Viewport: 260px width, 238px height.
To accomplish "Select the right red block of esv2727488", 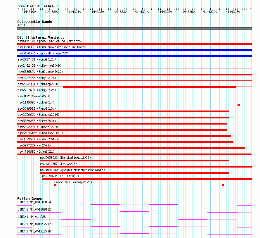I will pyautogui.click(x=223, y=185).
